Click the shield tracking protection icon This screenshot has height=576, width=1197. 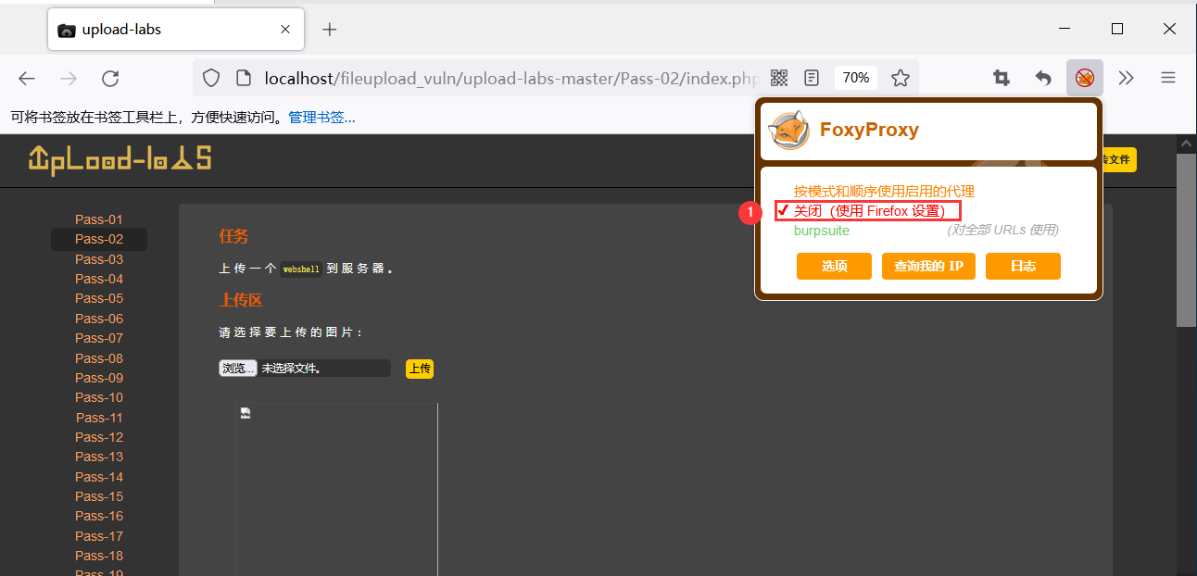tap(211, 79)
